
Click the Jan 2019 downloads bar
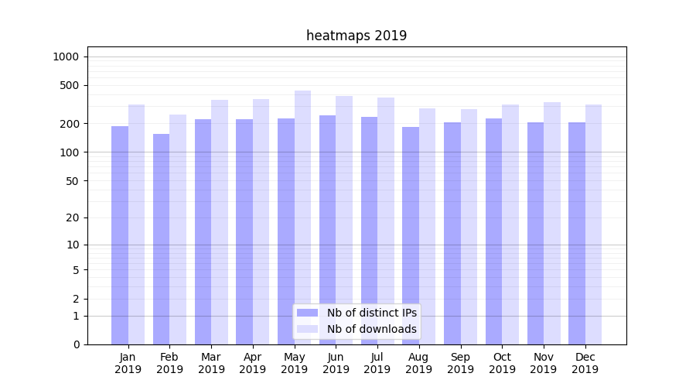click(x=136, y=224)
